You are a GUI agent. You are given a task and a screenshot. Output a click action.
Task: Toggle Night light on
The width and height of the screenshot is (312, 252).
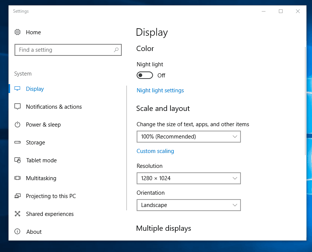144,75
